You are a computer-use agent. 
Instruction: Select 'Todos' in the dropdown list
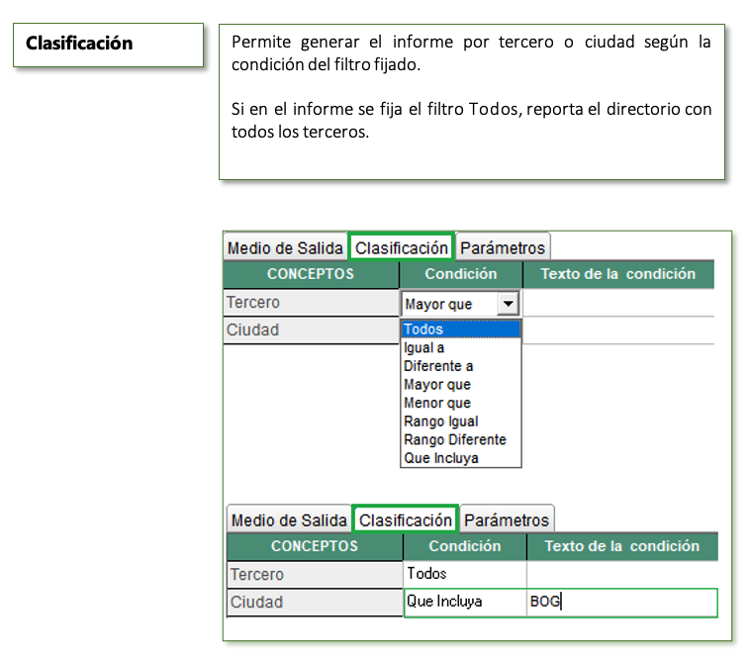point(461,329)
